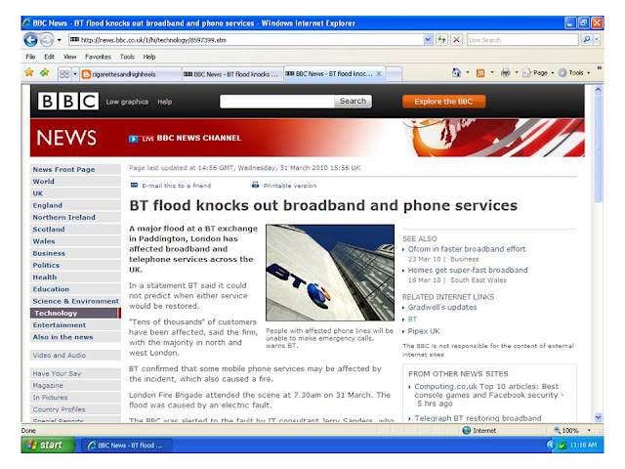625x469 pixels.
Task: Open the Tools menu in menu bar
Action: coord(127,57)
